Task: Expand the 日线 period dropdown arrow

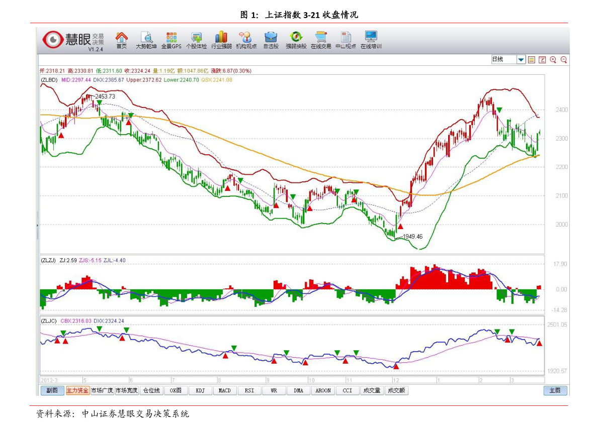Action: pyautogui.click(x=521, y=60)
